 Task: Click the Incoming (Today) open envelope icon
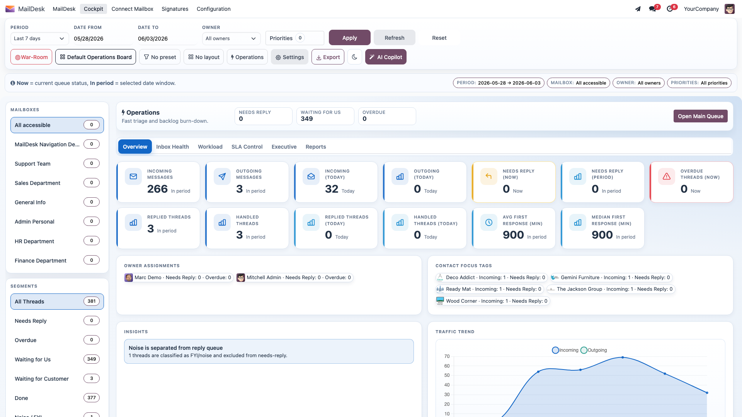(x=311, y=176)
